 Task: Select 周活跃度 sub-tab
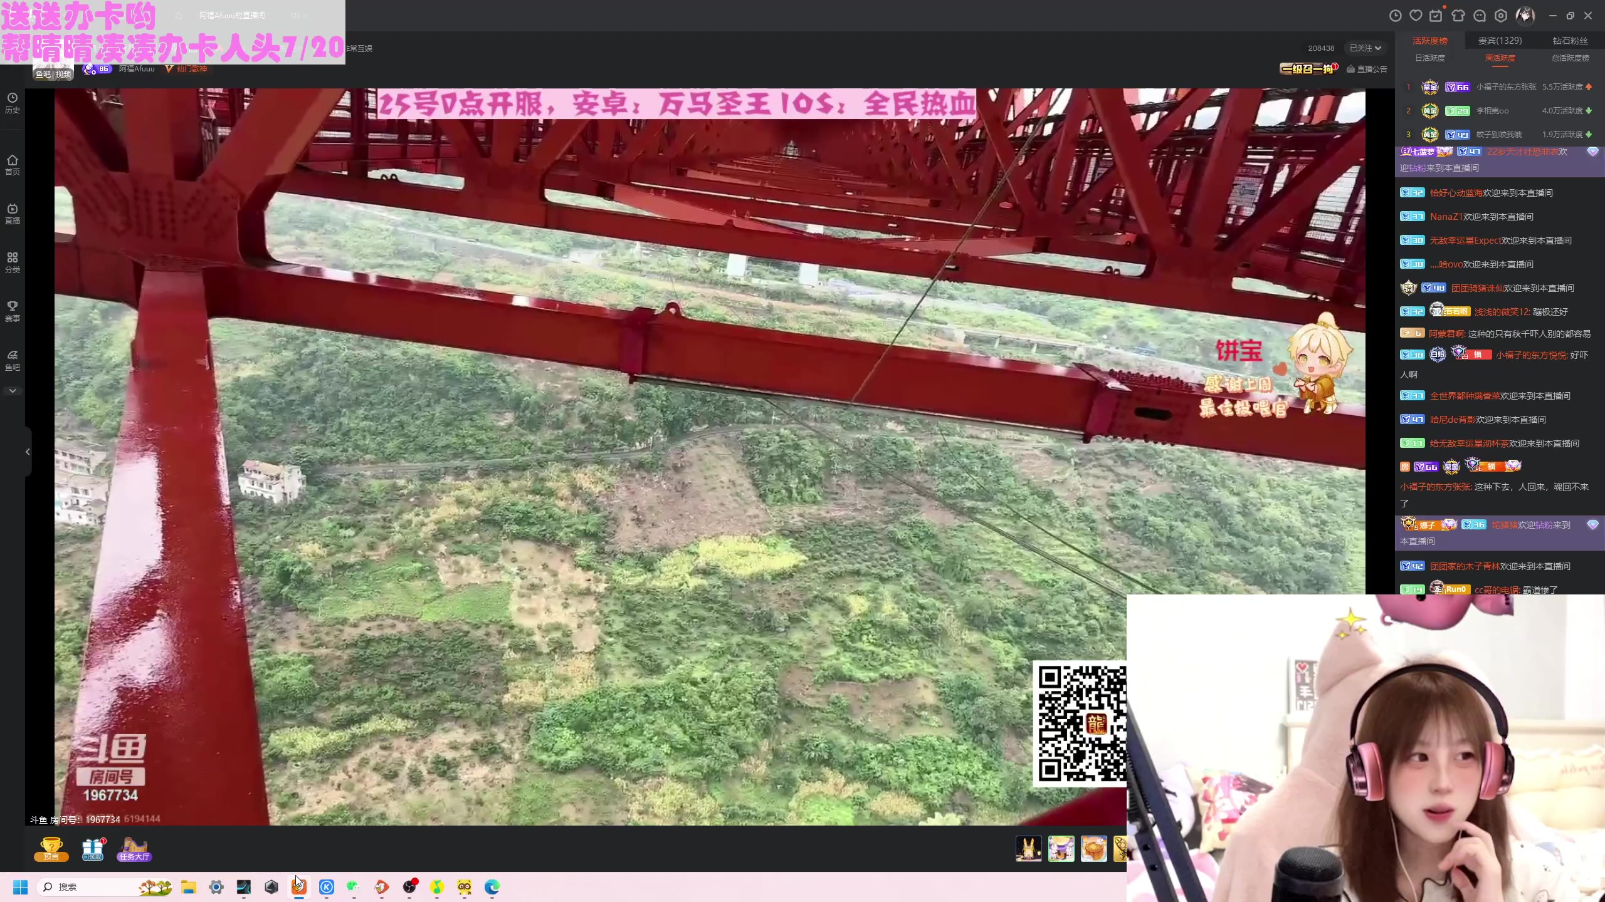pos(1500,58)
